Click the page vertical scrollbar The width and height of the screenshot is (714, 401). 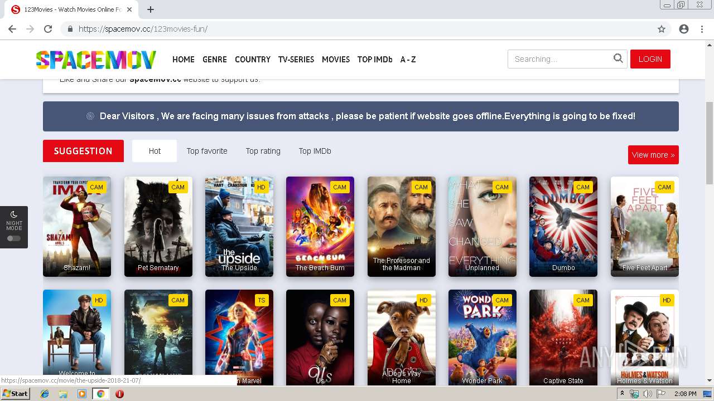coord(710,143)
